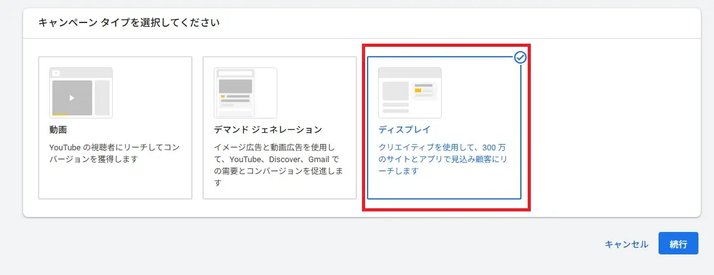
Task: Click the デマンド ジェネレーション illustration icon
Action: pyautogui.click(x=245, y=93)
